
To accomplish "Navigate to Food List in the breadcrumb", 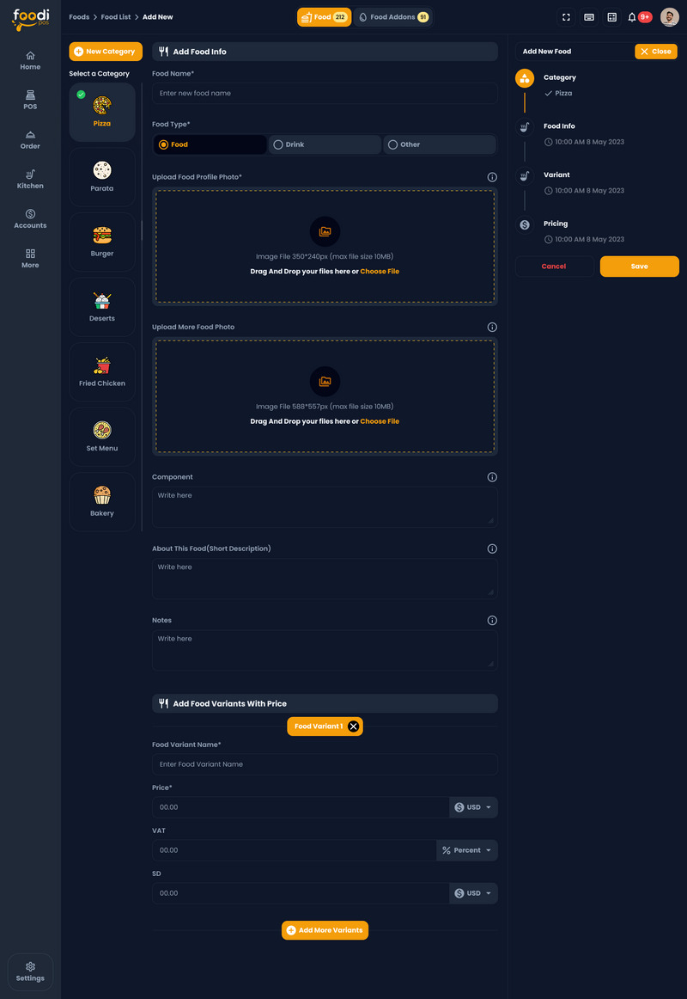I will (x=115, y=16).
